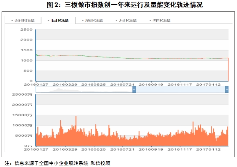Click the volume spike before 20161117 label
Image resolution: width=237 pixels, height=167 pixels.
tap(193, 134)
